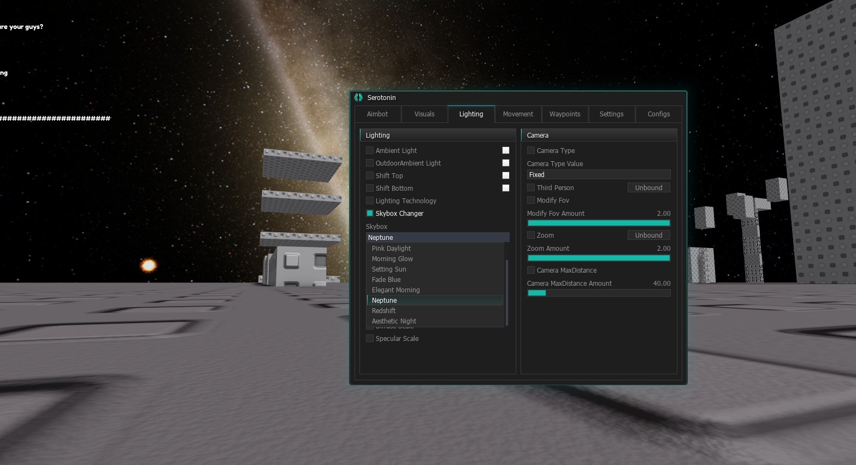
Task: Open the Camera Type Value dropdown
Action: tap(598, 175)
